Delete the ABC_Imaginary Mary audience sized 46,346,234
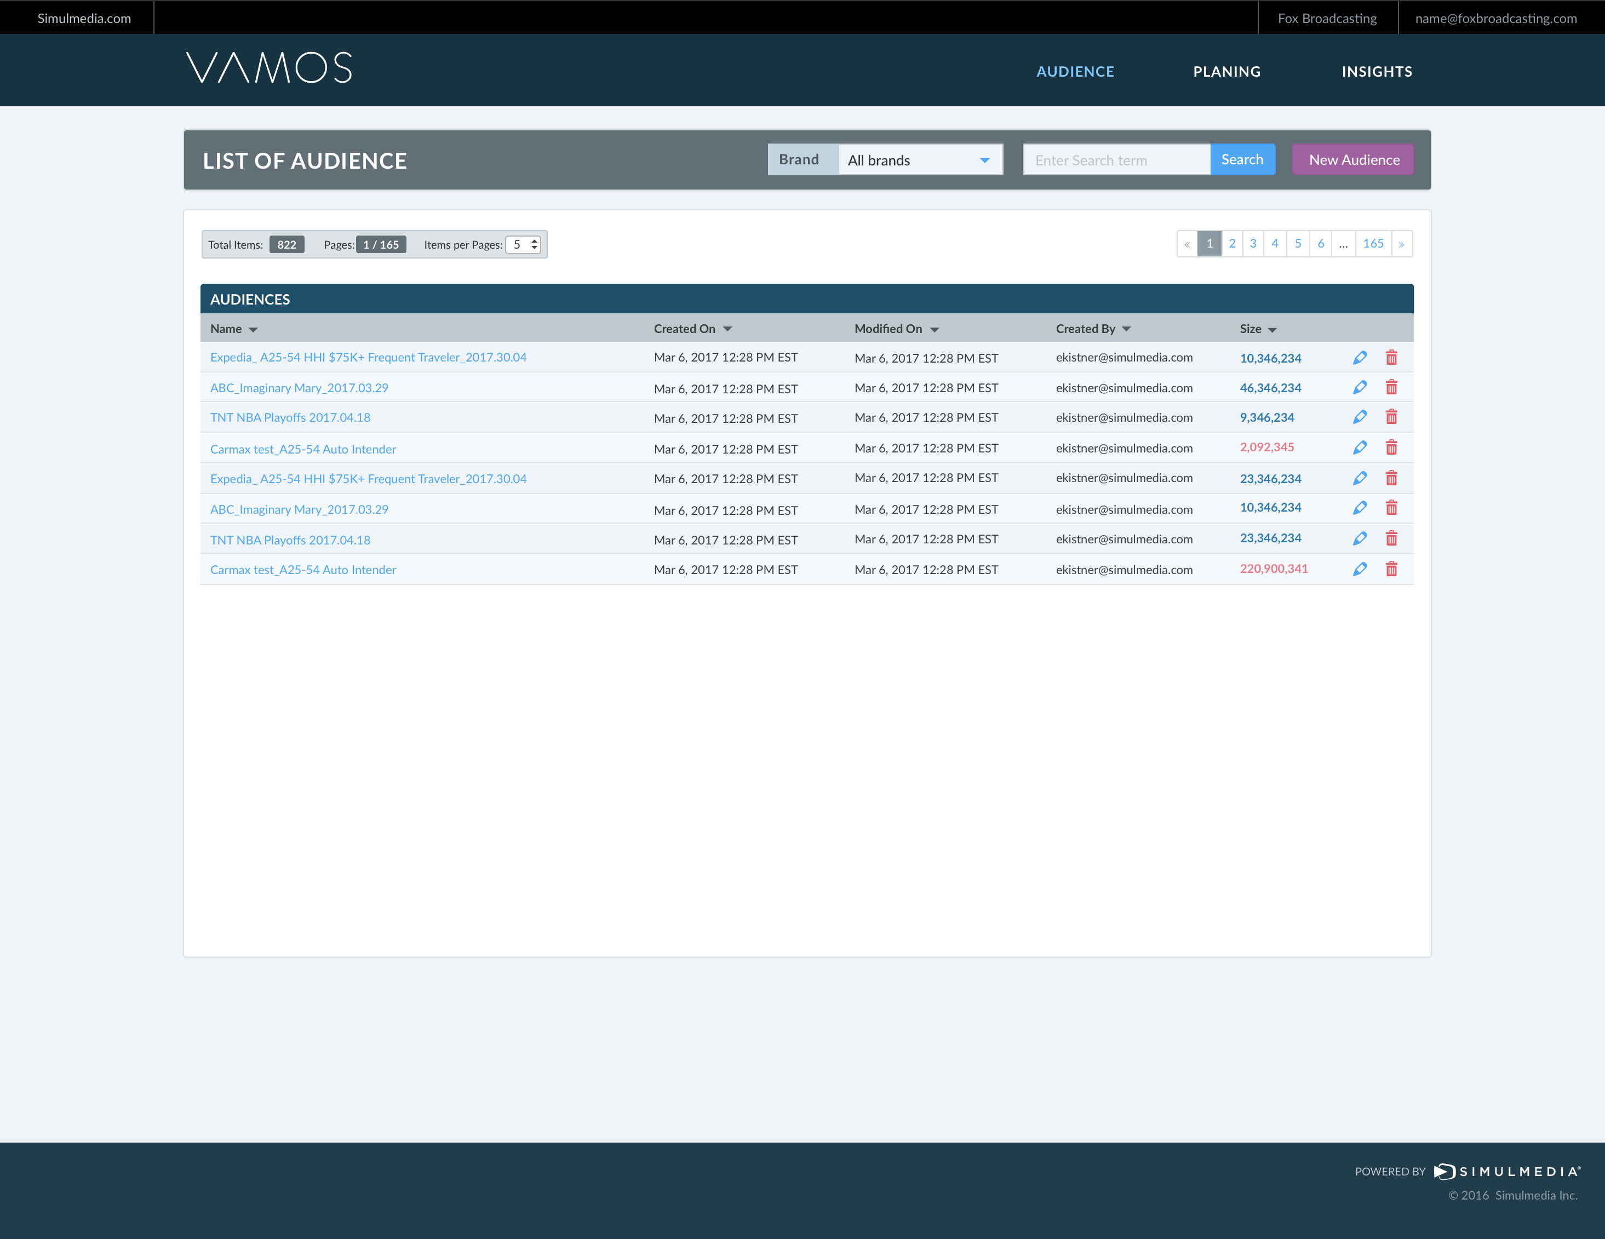 [x=1391, y=387]
